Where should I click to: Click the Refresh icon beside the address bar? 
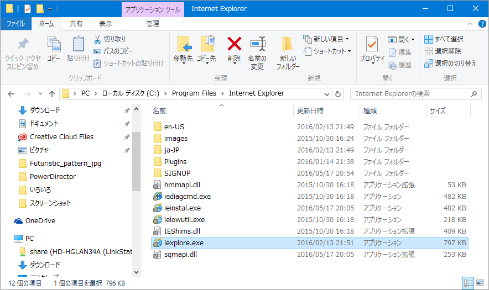[339, 94]
